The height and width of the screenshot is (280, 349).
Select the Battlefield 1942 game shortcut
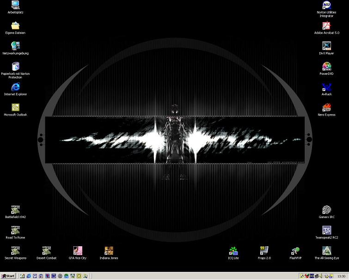15,209
